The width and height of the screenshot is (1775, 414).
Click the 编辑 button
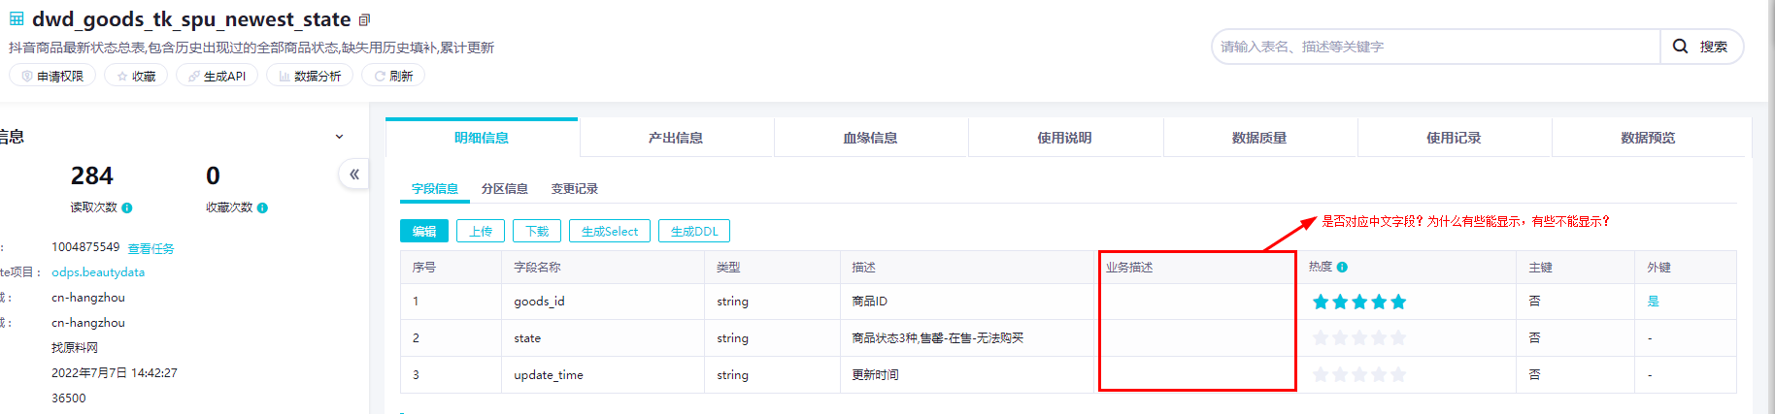click(424, 231)
